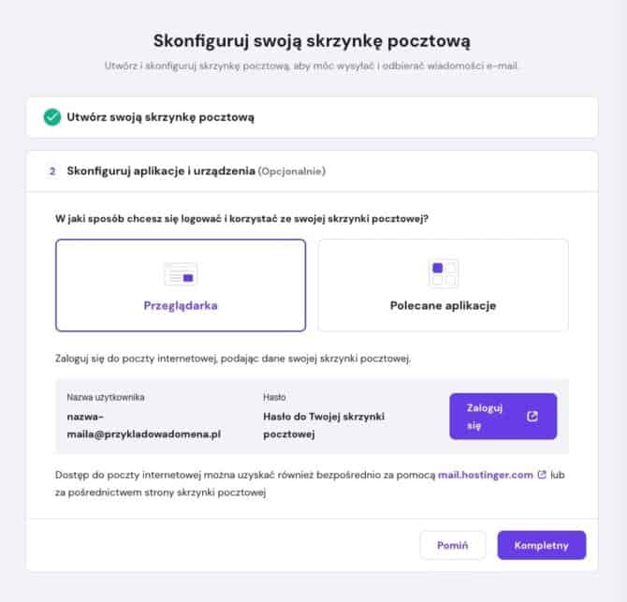Click the step number 2 badge
This screenshot has height=602, width=627.
52,171
